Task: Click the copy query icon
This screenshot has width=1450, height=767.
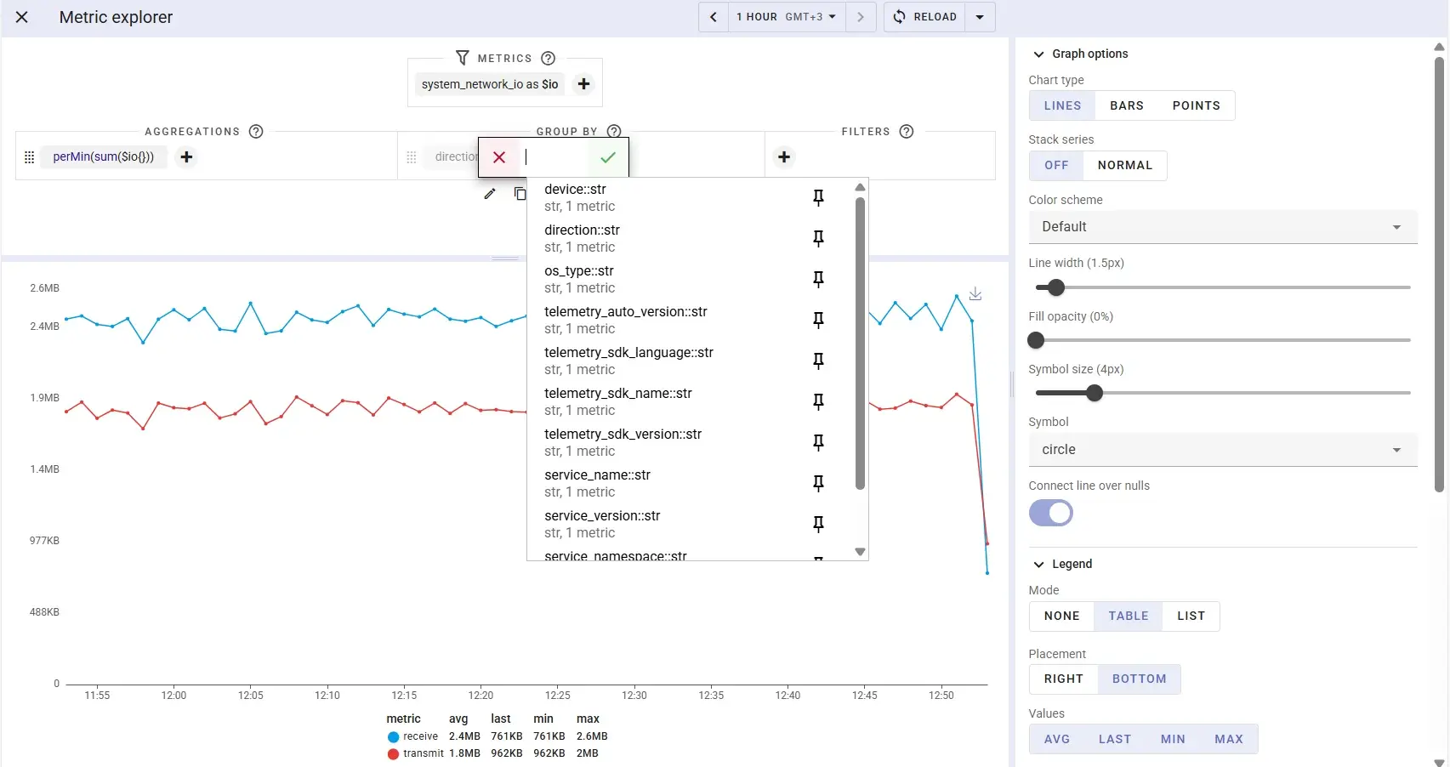Action: pyautogui.click(x=520, y=194)
